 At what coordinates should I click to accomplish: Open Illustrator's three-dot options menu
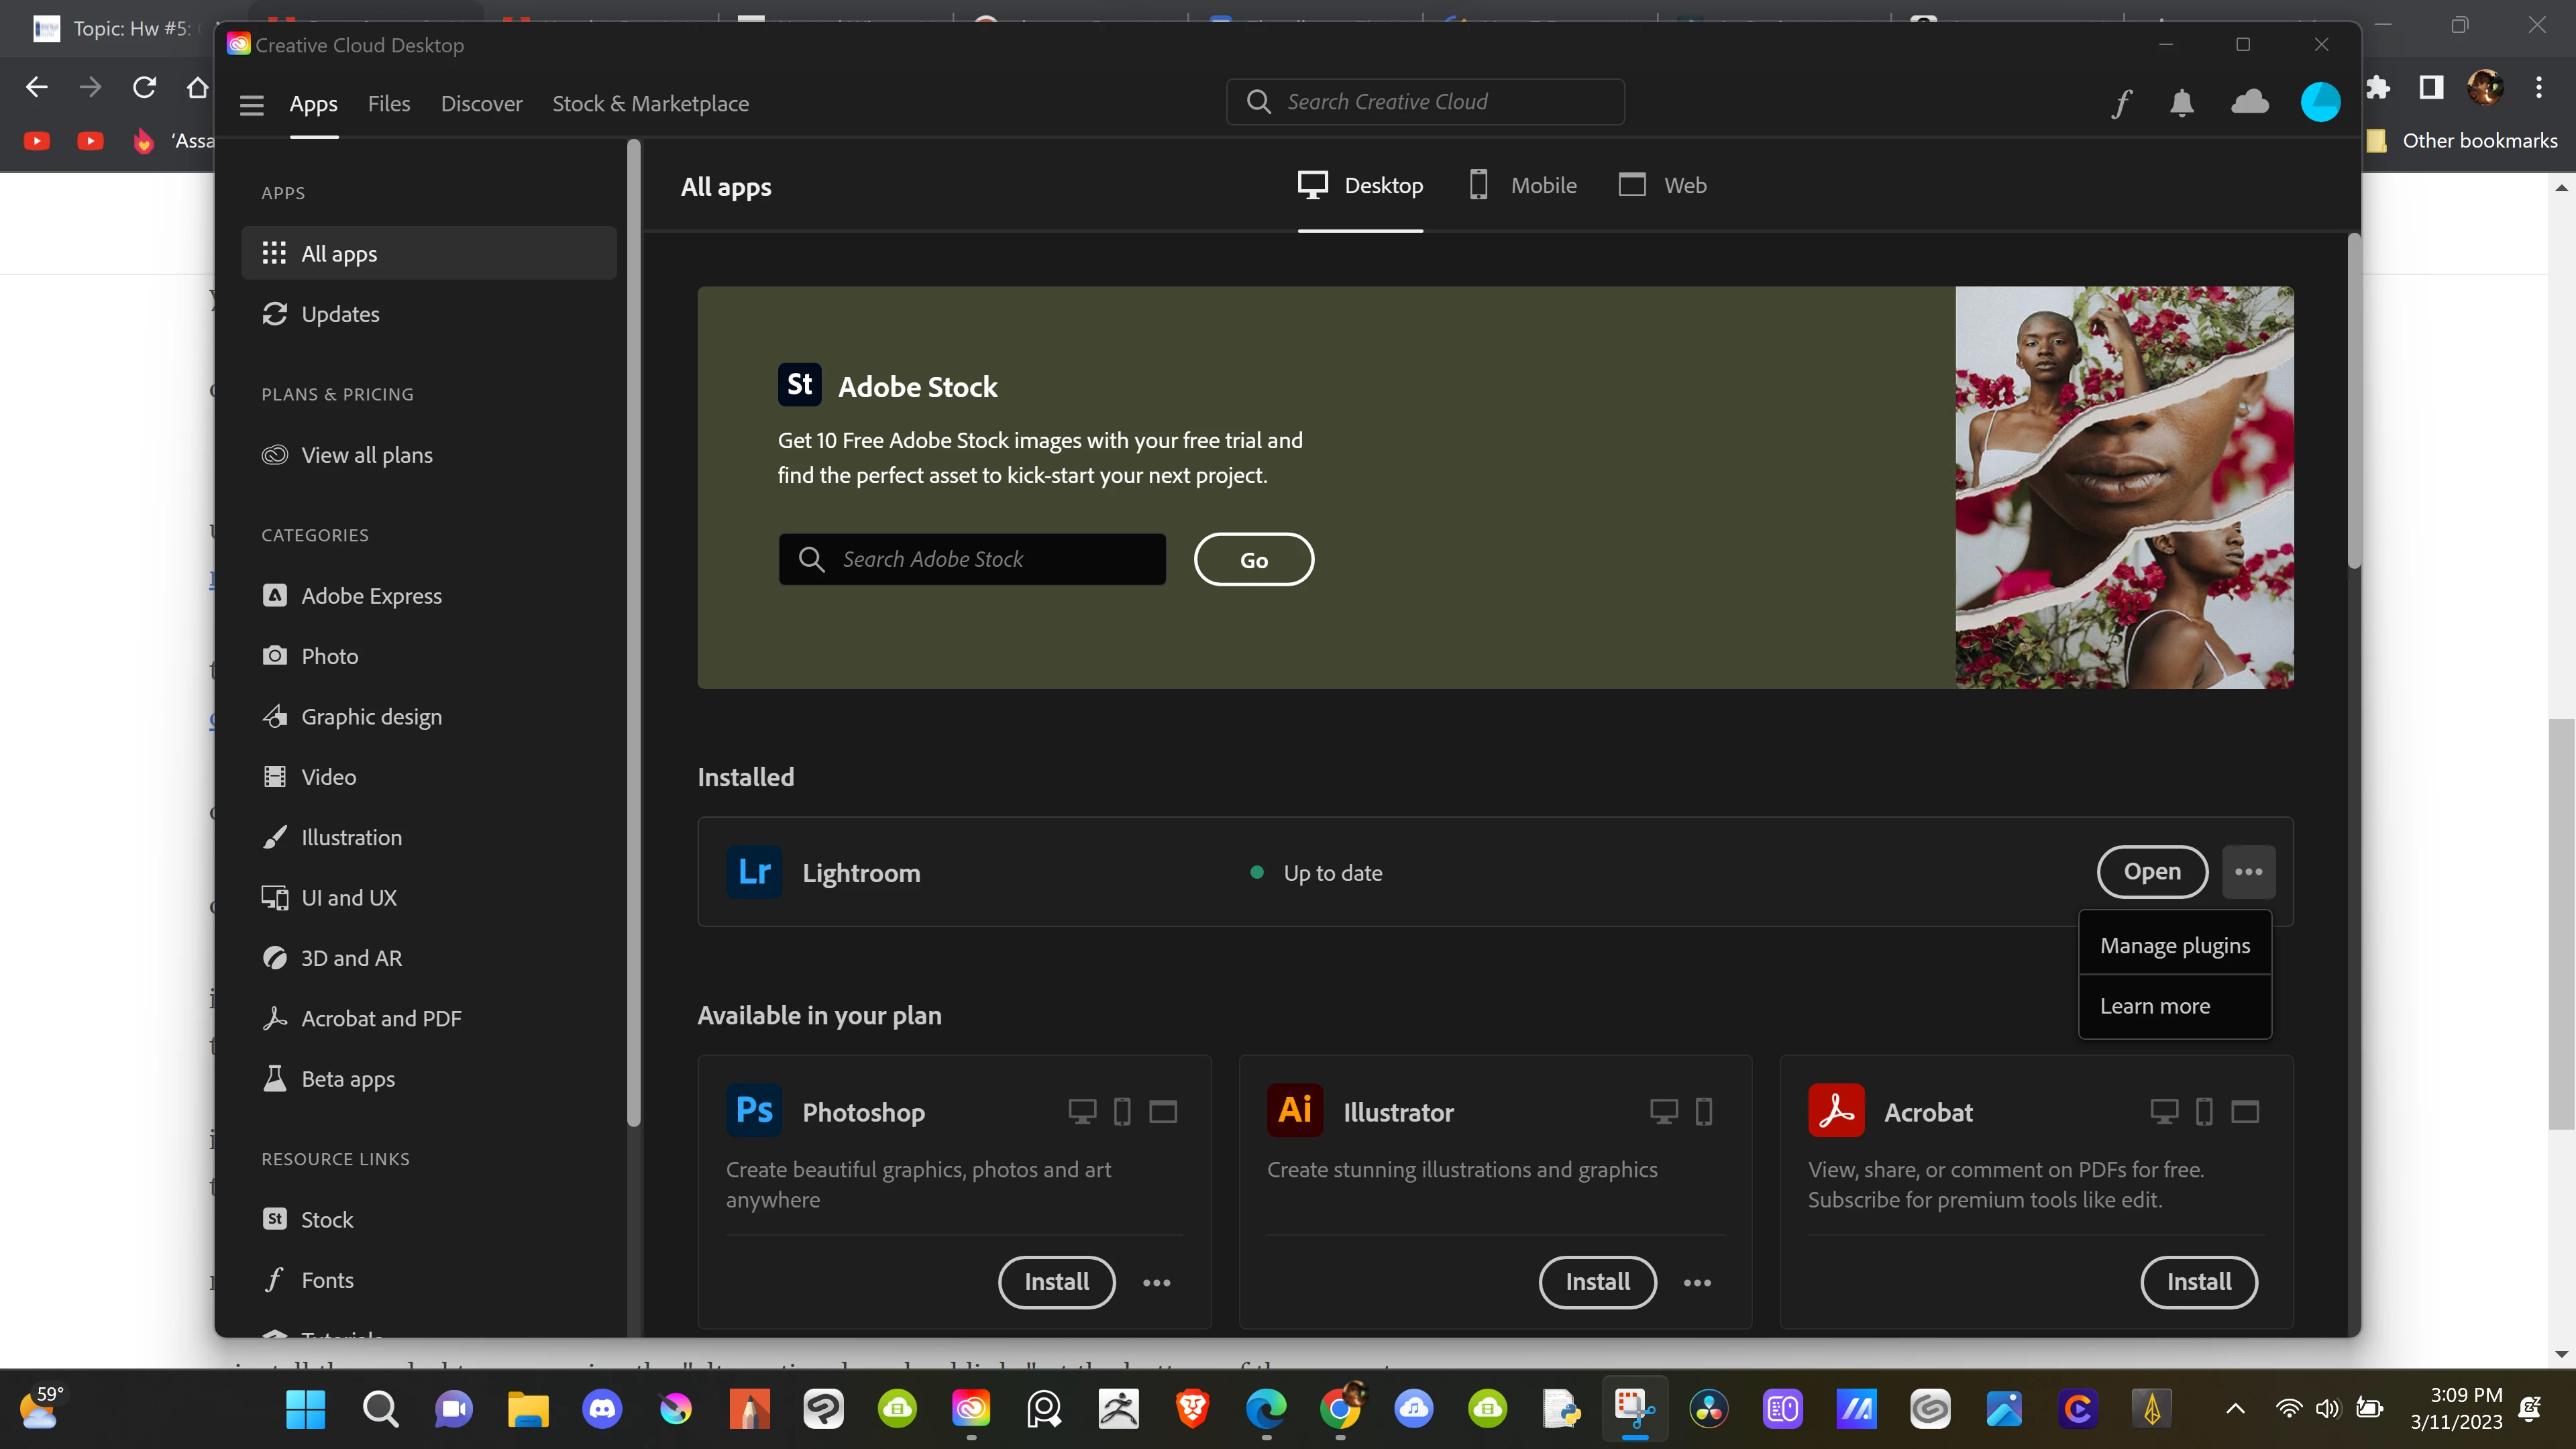[1697, 1283]
